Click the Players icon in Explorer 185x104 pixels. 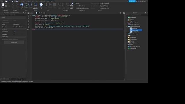click(129, 19)
